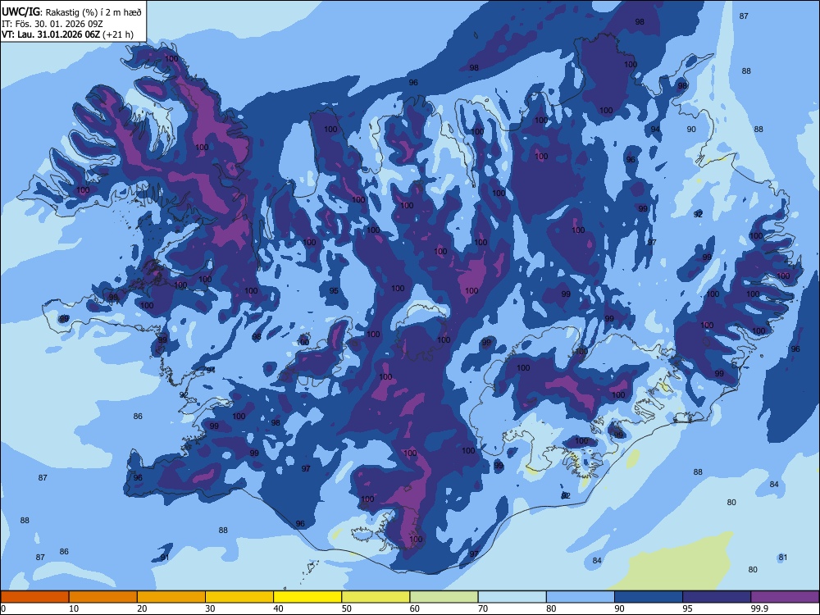Click the map humidity value '81'

click(x=783, y=558)
